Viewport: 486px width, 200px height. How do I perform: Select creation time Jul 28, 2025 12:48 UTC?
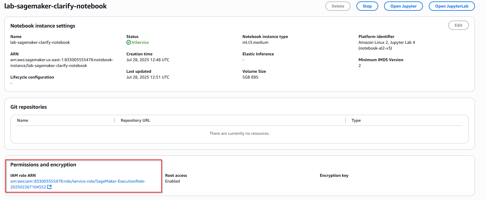tap(148, 60)
